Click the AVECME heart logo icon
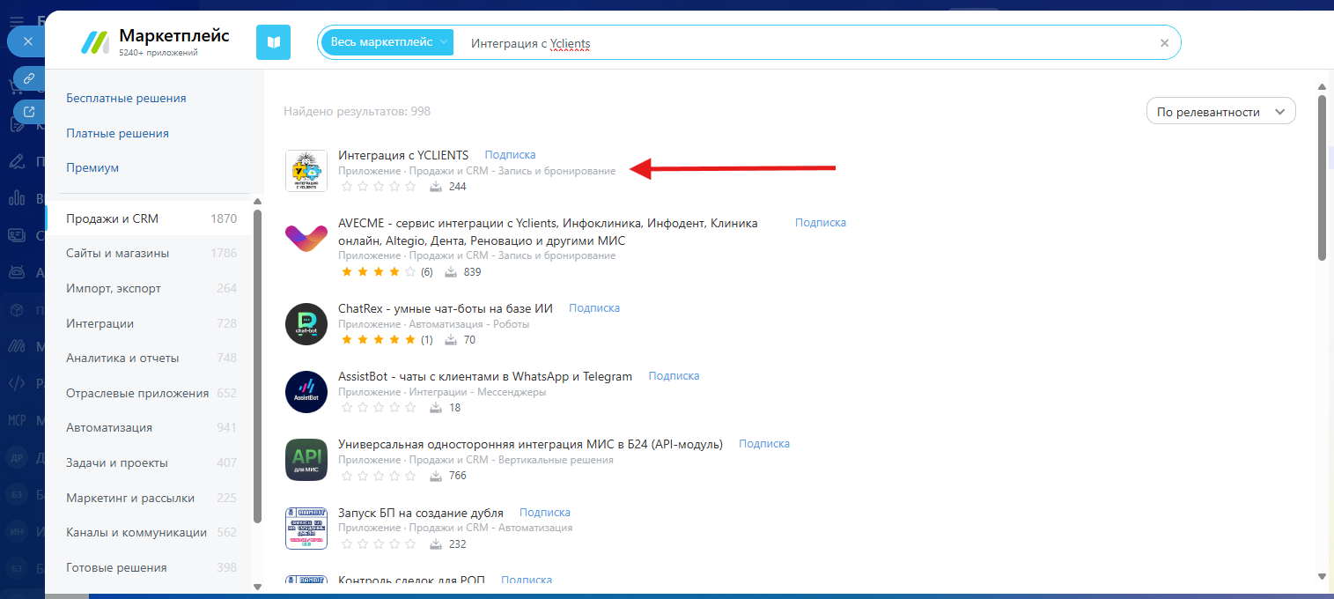This screenshot has height=599, width=1334. (306, 239)
